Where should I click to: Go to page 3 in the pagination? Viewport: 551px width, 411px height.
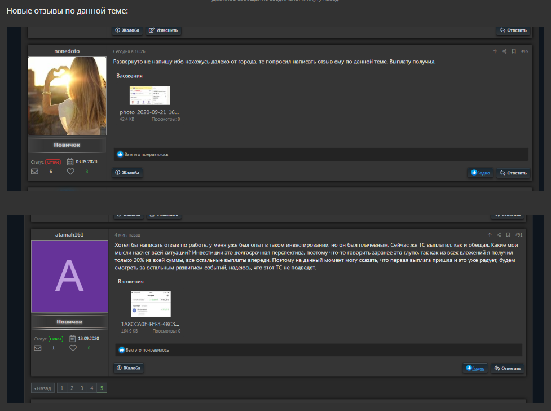tap(82, 388)
